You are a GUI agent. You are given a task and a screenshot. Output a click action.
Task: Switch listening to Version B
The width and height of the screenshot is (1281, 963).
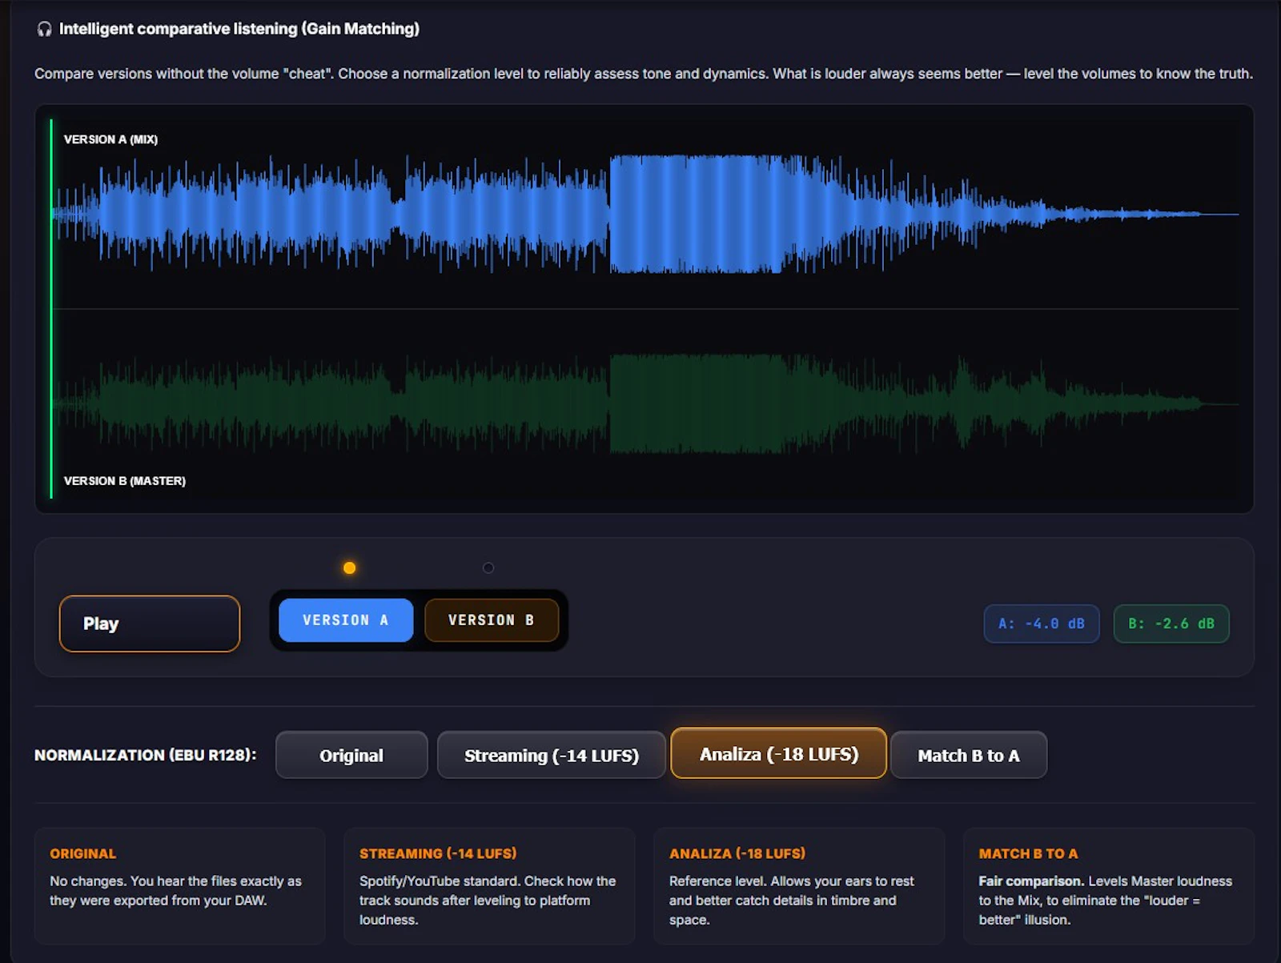pos(491,620)
